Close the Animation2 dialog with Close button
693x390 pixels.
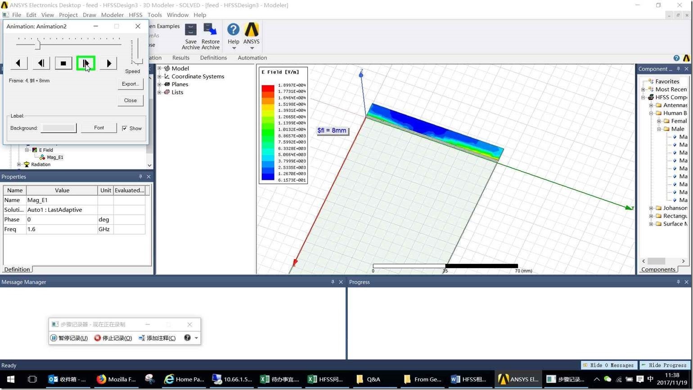tap(130, 101)
